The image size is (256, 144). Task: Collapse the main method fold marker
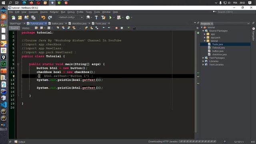(18, 64)
